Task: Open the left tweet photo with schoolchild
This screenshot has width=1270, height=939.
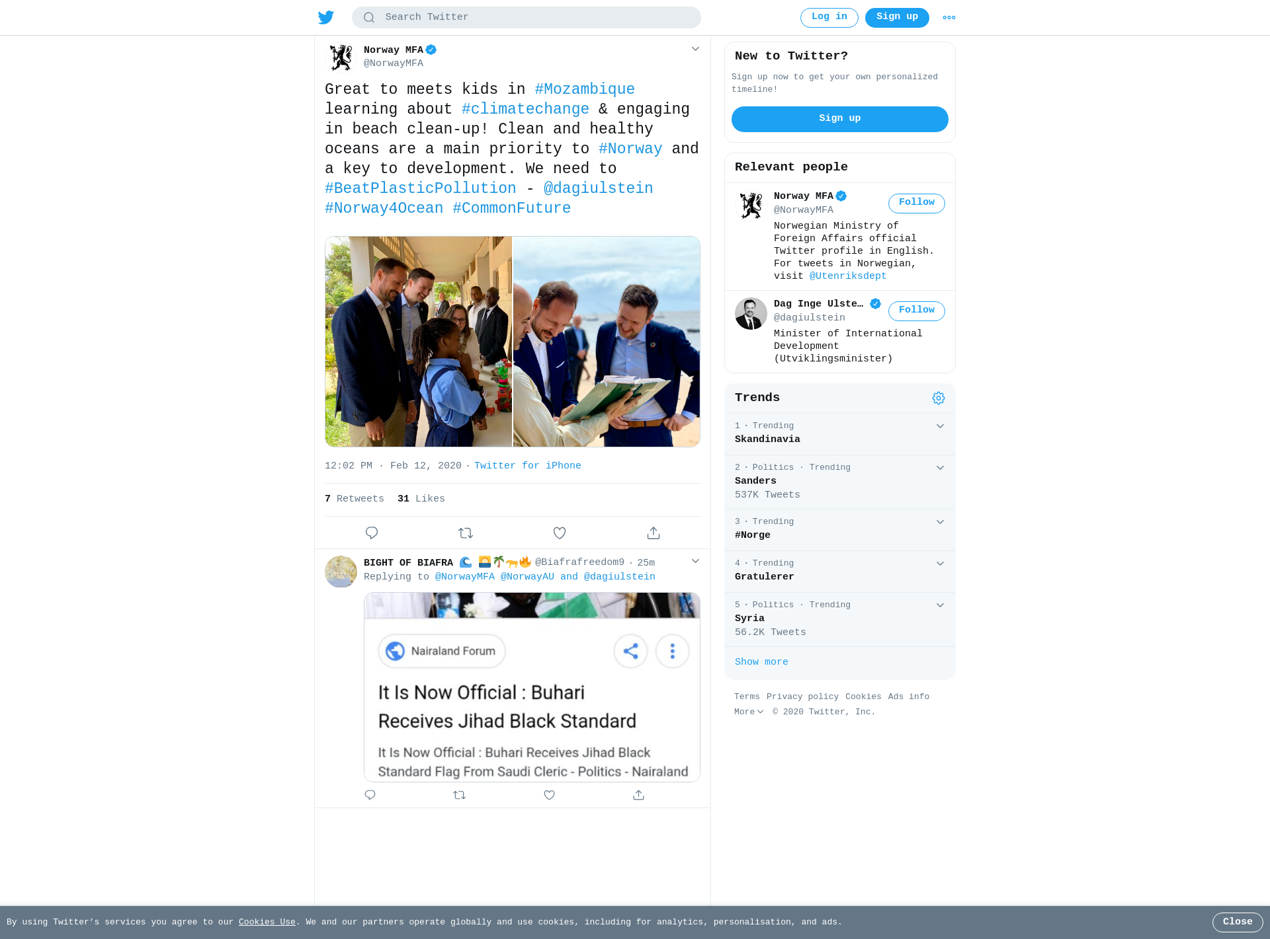Action: 419,342
